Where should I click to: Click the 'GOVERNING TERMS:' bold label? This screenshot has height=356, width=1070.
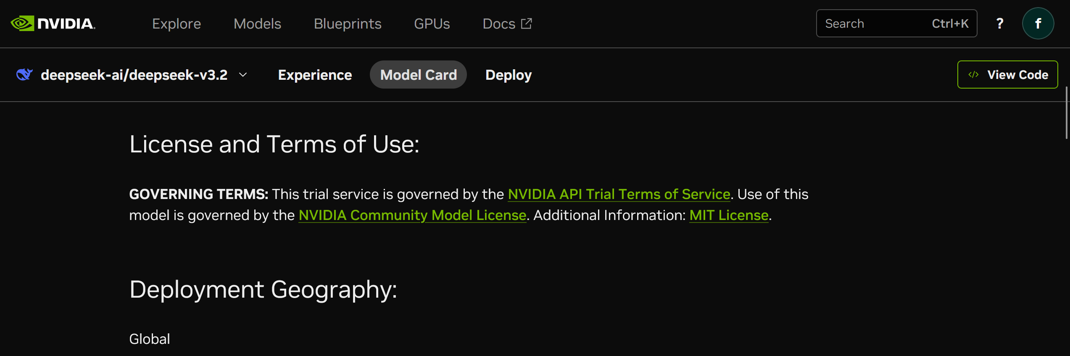[199, 194]
